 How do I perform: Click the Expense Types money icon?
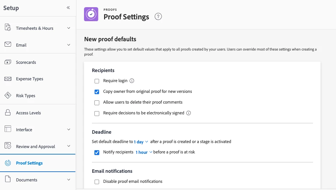[x=8, y=79]
